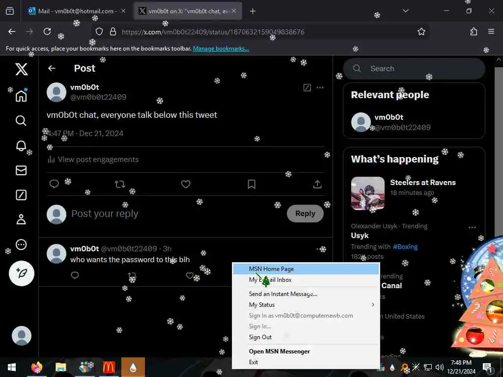503x377 pixels.
Task: Select My Email Inbox menu item
Action: point(306,280)
